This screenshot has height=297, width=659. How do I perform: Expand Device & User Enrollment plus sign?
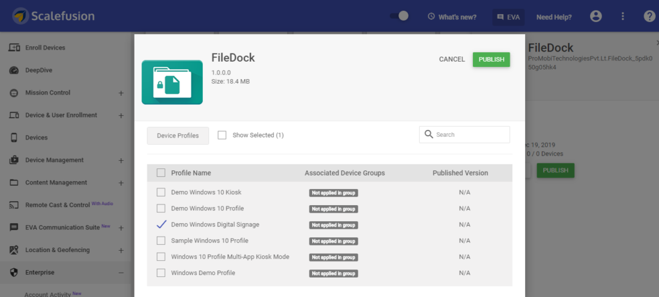pyautogui.click(x=121, y=116)
